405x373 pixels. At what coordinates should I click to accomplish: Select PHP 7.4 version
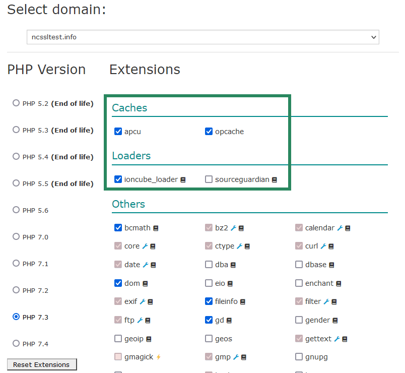16,343
